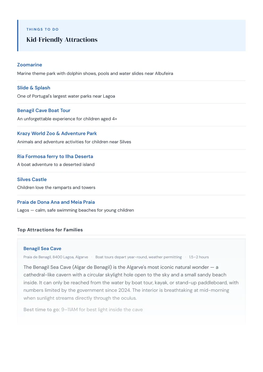Click the Best time to go note

point(83,310)
